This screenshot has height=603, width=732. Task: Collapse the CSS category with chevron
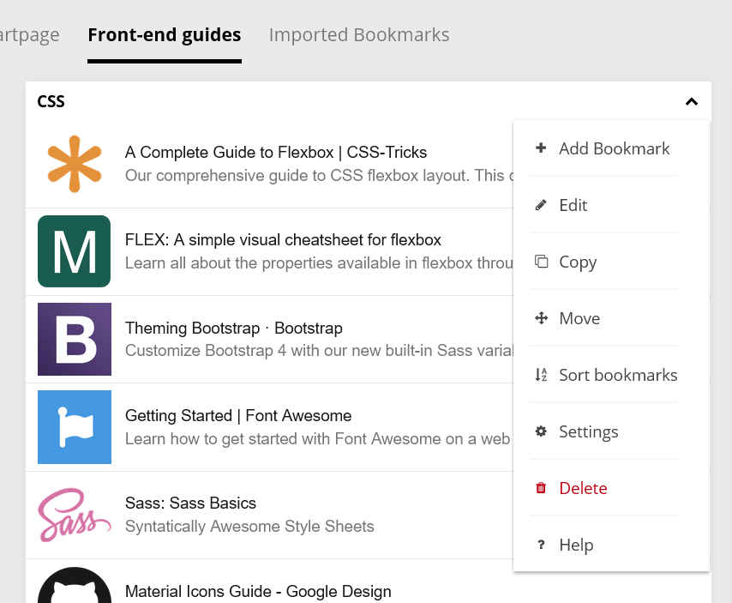pyautogui.click(x=692, y=102)
